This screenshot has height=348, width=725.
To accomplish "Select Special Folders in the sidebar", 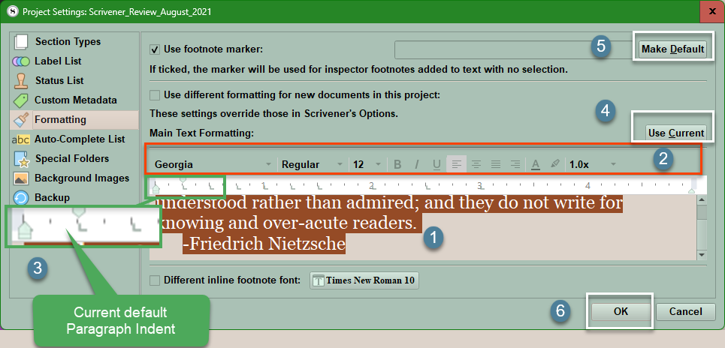I will [x=74, y=158].
